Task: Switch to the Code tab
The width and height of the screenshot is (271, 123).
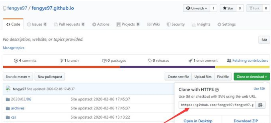Action: tap(13, 24)
